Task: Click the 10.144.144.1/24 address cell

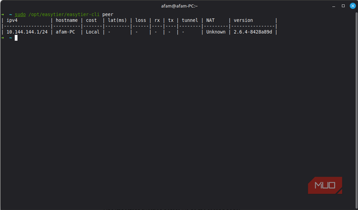Action: tap(27, 32)
